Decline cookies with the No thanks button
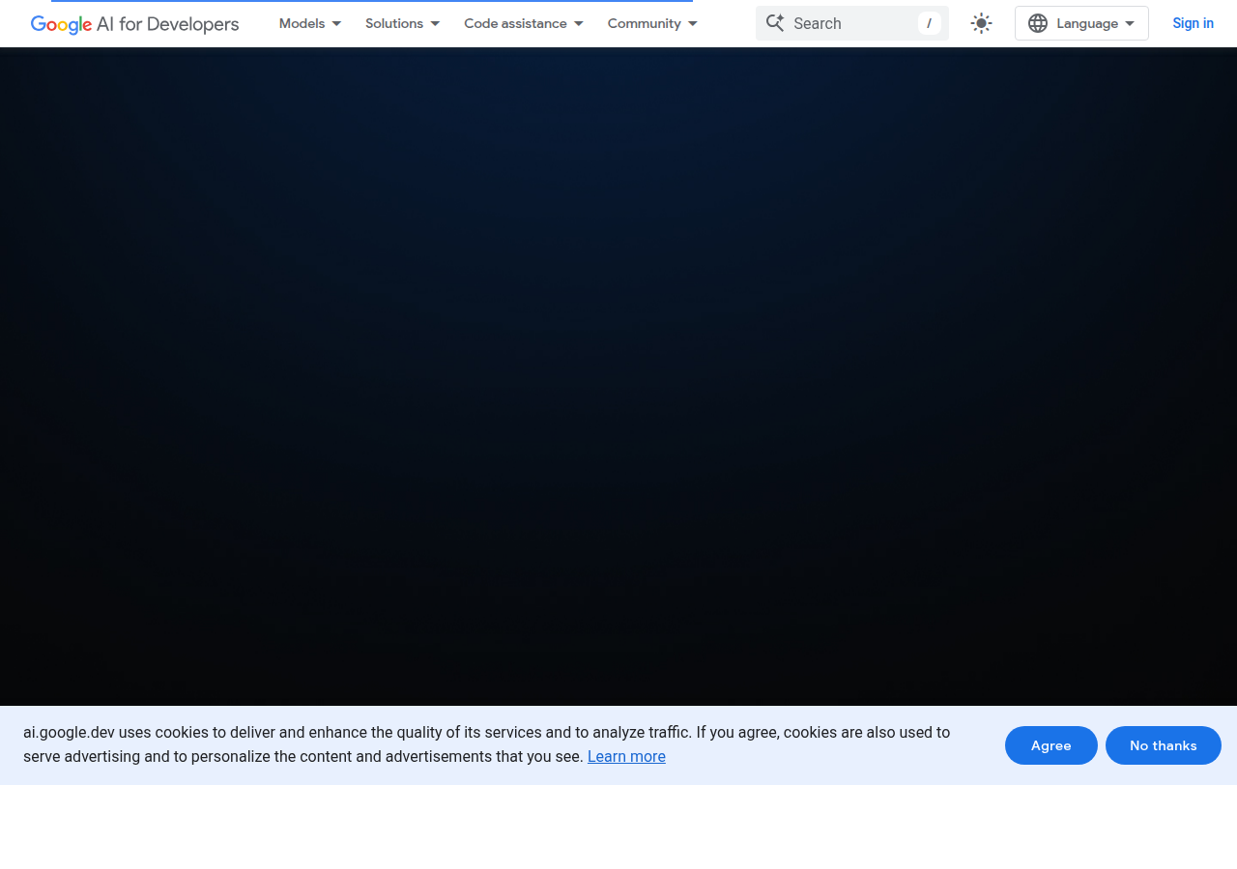Viewport: 1237px width, 869px height. coord(1163,744)
